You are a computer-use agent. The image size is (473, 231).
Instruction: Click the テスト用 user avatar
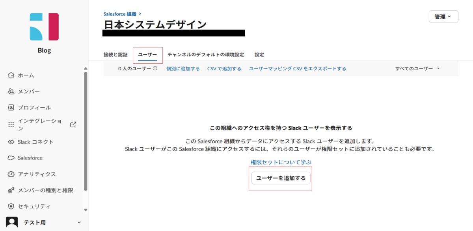(12, 222)
